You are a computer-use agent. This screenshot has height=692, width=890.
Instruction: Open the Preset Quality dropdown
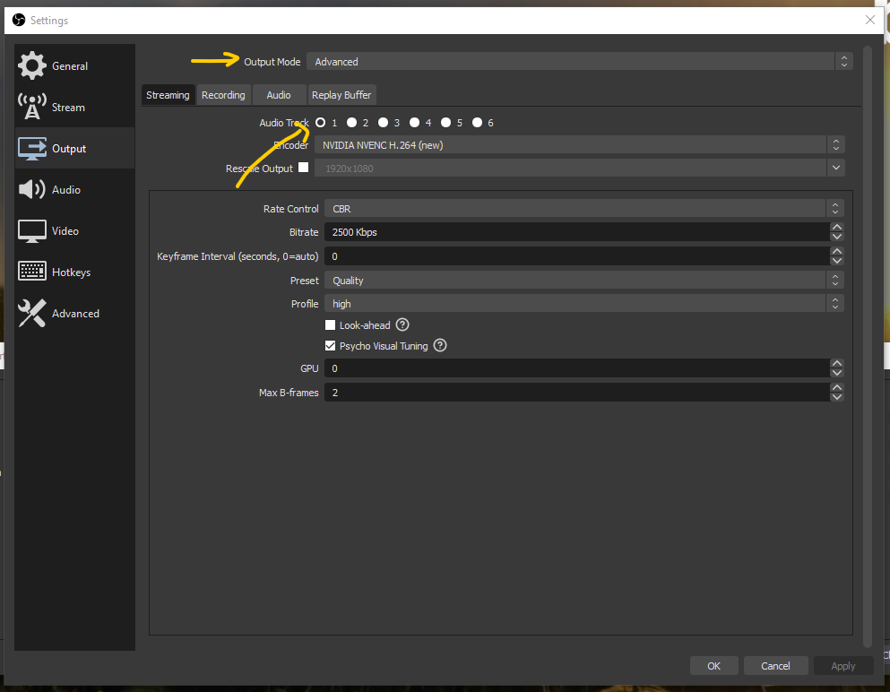click(x=584, y=280)
